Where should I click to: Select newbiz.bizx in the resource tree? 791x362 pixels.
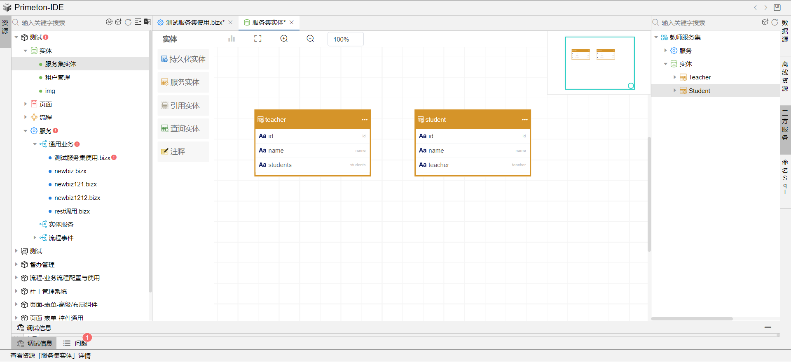coord(70,171)
